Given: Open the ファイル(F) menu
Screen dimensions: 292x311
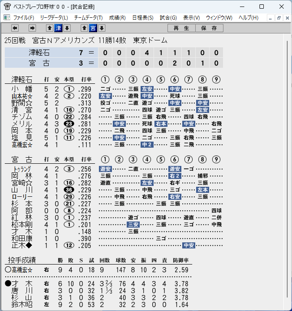Looking at the screenshot, I should [23, 18].
